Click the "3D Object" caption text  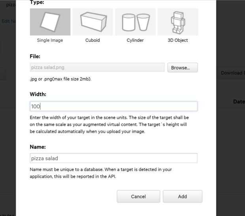(177, 40)
